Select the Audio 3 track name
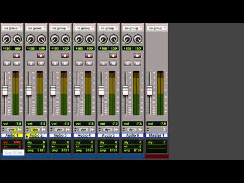This screenshot has height=183, width=244. point(60,135)
